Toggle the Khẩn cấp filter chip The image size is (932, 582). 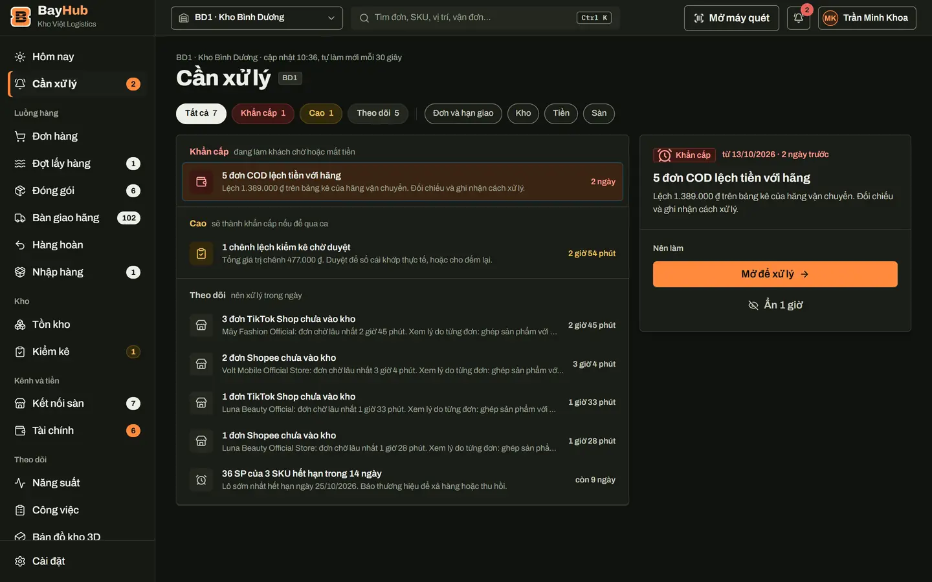pos(263,113)
